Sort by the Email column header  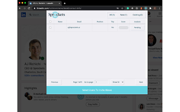[x=79, y=22]
